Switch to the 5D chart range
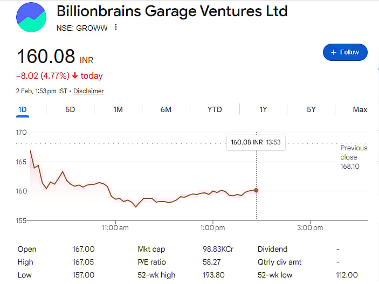The image size is (379, 284). [70, 109]
